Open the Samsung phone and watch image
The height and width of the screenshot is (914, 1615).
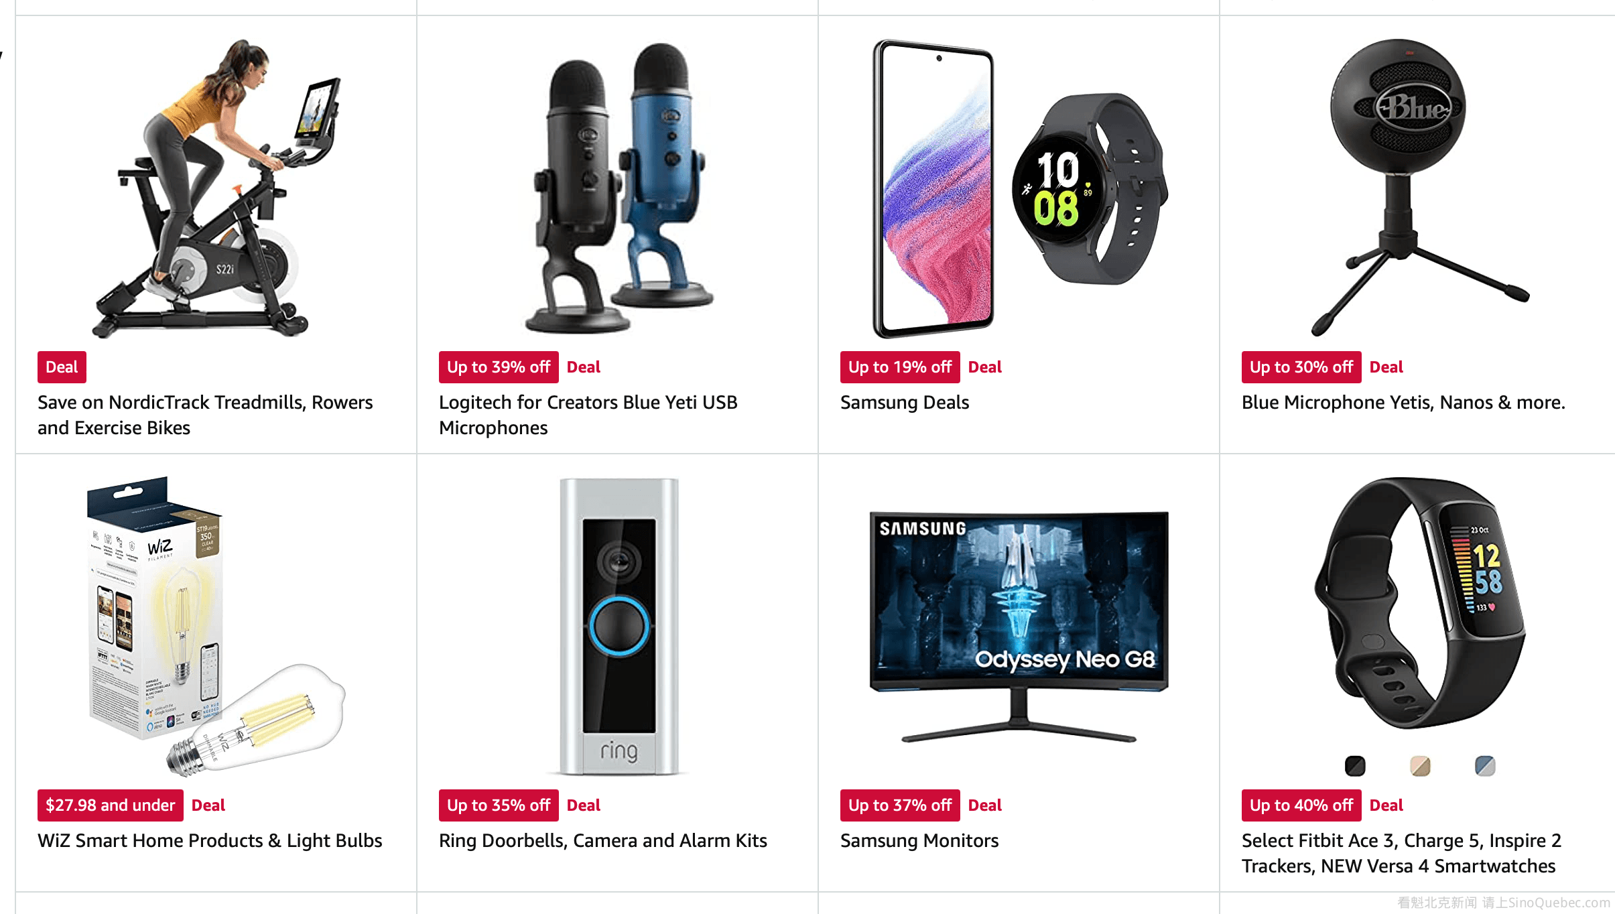1019,188
